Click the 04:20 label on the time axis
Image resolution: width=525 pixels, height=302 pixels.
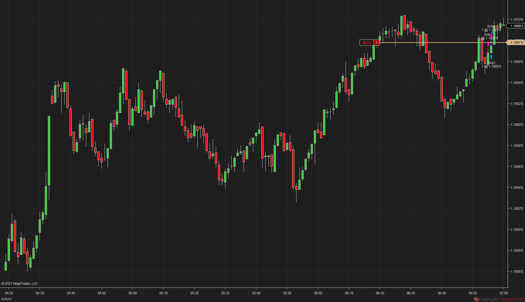9,293
